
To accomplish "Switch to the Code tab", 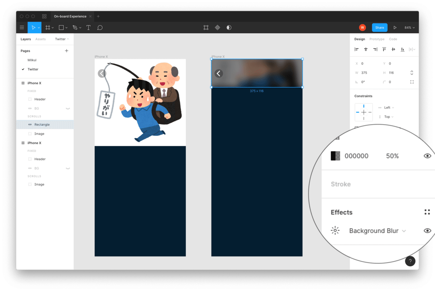I will pos(393,39).
